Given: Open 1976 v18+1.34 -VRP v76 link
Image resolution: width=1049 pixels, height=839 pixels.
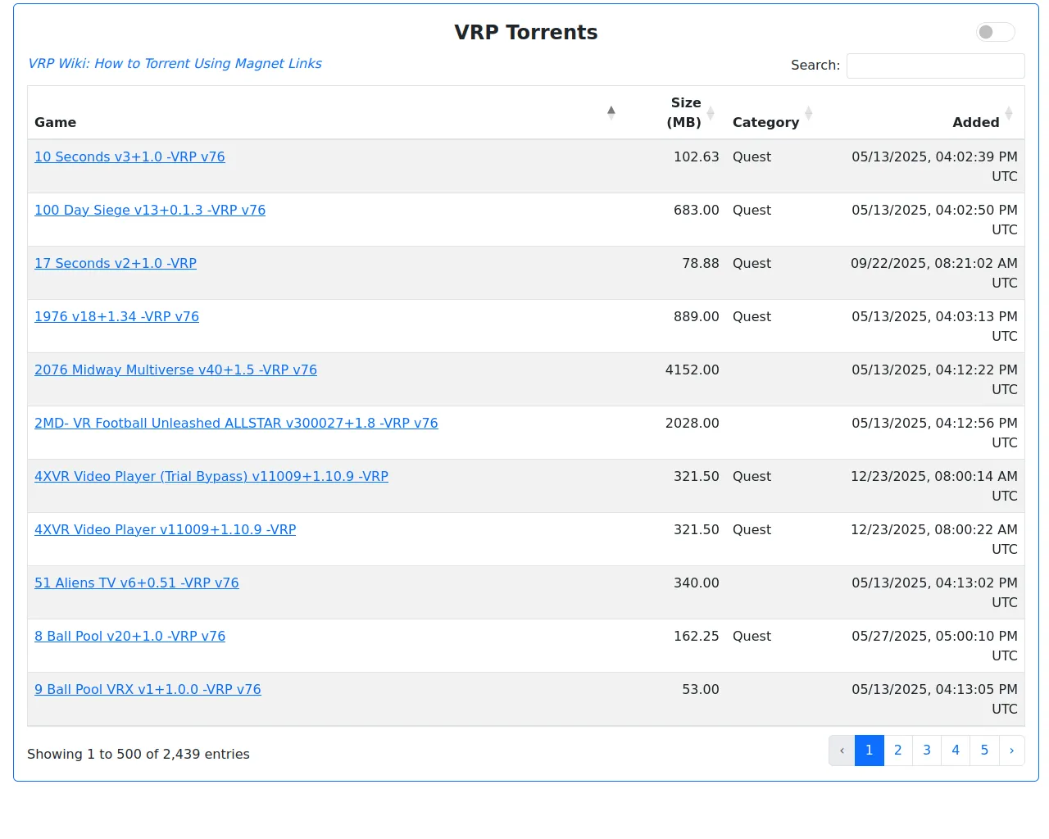Looking at the screenshot, I should click(116, 316).
